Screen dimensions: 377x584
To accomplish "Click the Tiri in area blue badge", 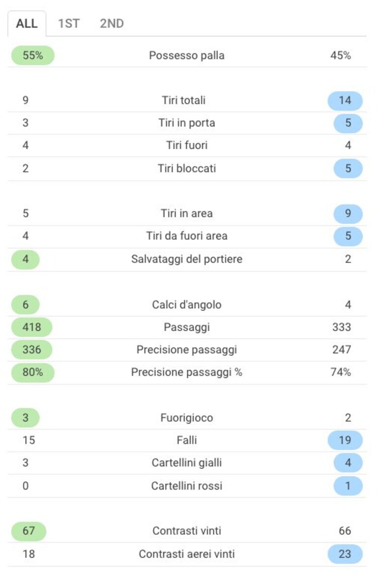I will [348, 214].
